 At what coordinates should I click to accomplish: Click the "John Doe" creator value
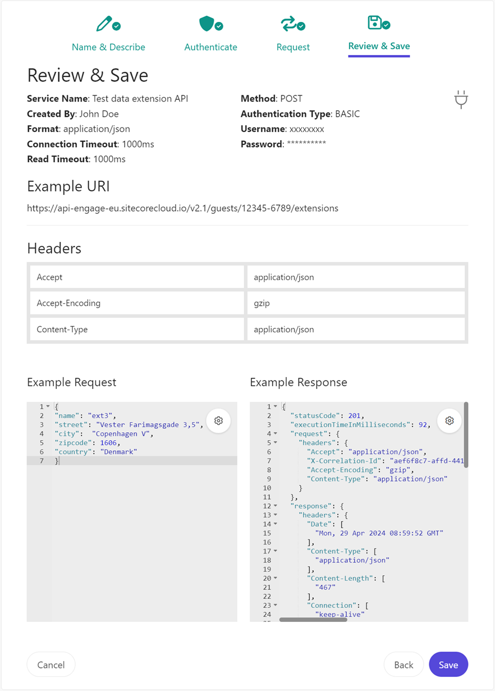click(x=99, y=114)
